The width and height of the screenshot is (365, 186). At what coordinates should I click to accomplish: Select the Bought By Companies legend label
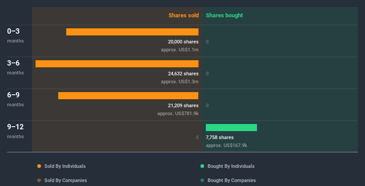click(x=232, y=180)
